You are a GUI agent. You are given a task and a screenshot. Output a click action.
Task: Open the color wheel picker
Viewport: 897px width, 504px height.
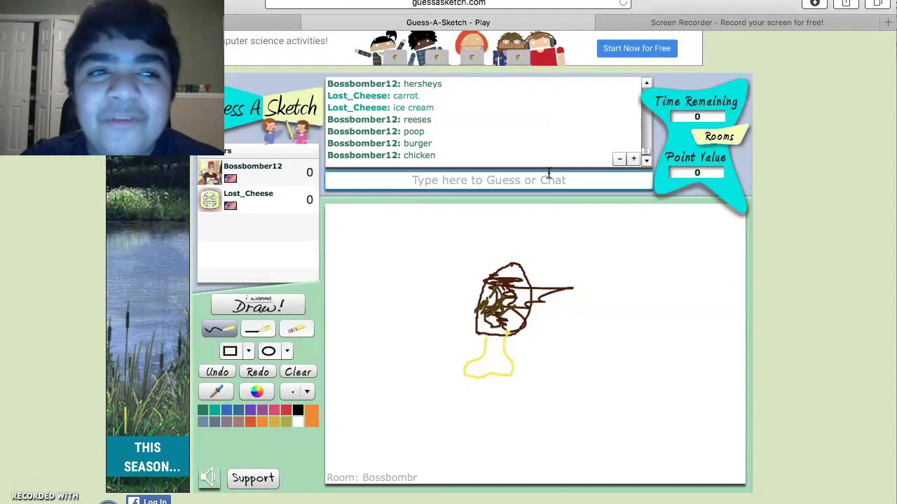pyautogui.click(x=256, y=391)
